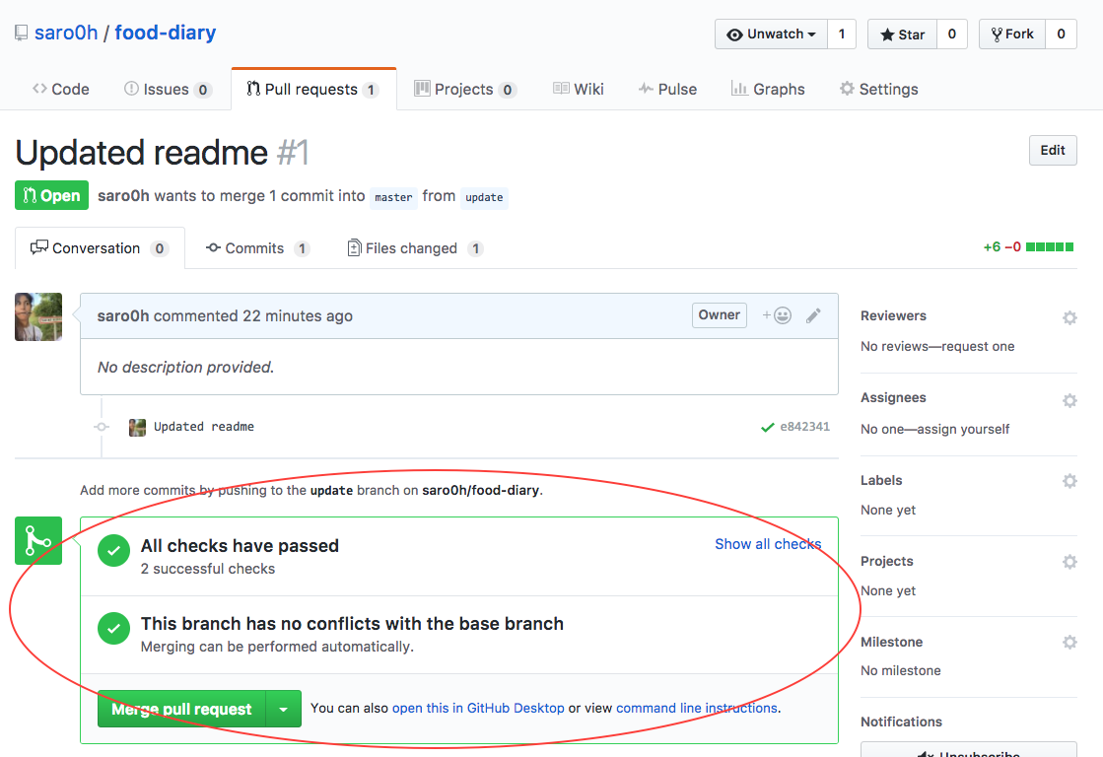Viewport: 1103px width, 757px height.
Task: Edit the comment using the pencil icon
Action: pyautogui.click(x=813, y=315)
